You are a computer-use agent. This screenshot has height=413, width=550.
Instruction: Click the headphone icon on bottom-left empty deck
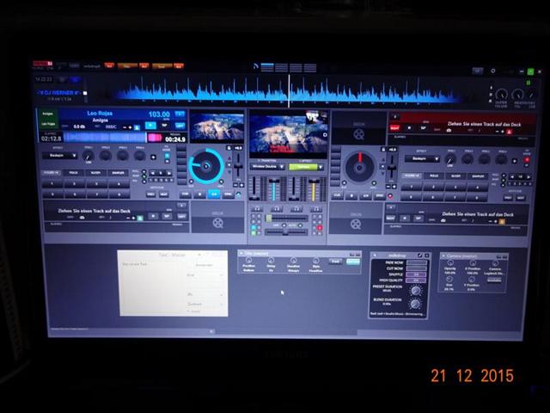point(82,218)
